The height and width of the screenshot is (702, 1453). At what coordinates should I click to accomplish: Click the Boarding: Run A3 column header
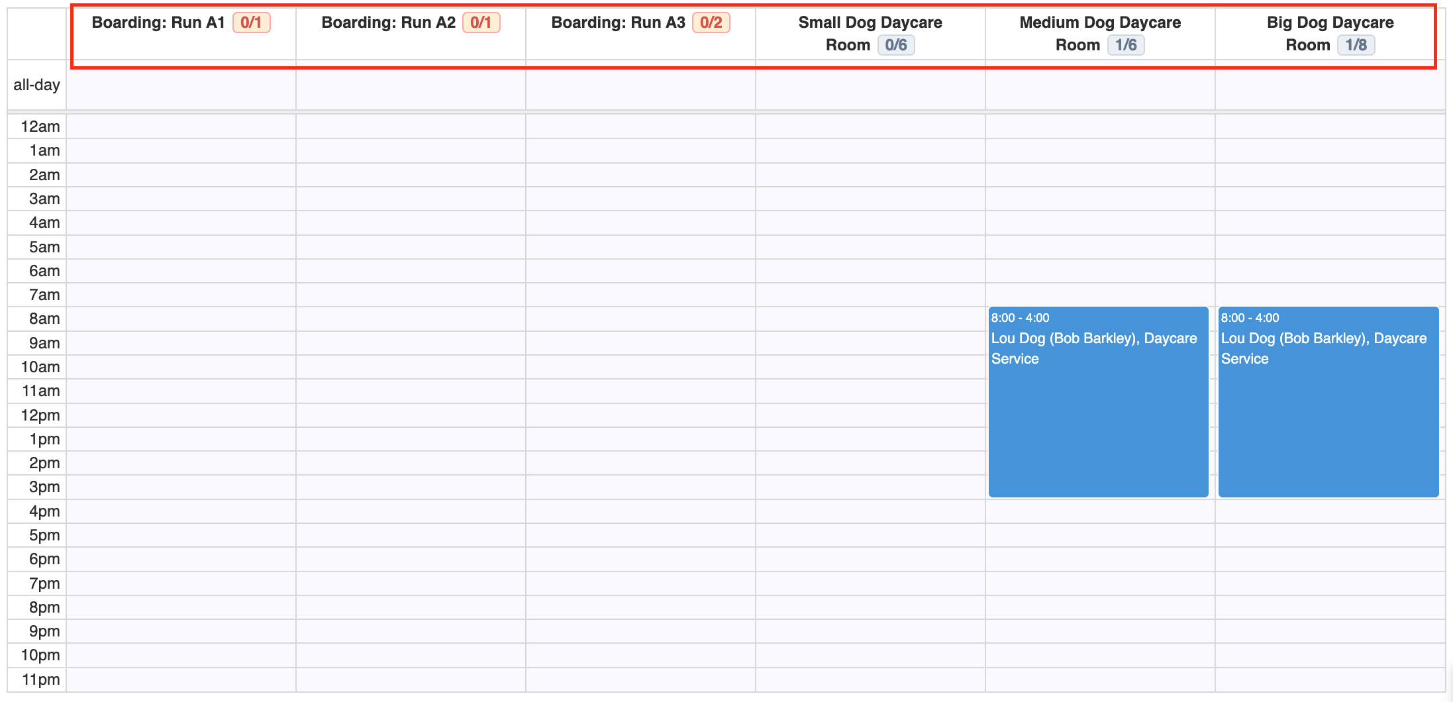[640, 33]
